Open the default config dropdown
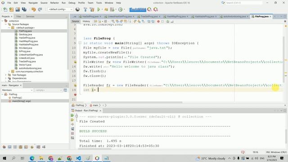The height and width of the screenshot is (162, 288). pyautogui.click(x=60, y=9)
